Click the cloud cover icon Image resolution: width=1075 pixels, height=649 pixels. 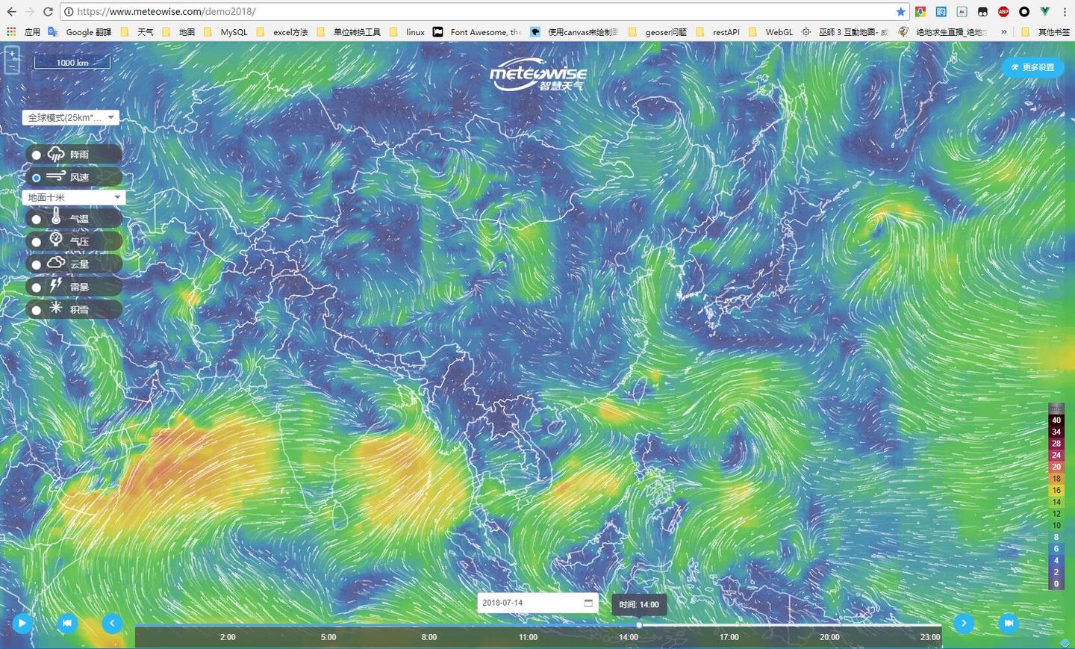[57, 262]
